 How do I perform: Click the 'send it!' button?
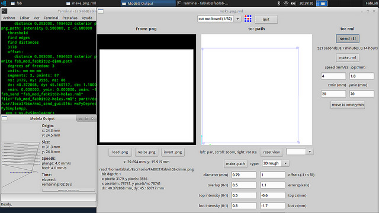tap(348, 38)
